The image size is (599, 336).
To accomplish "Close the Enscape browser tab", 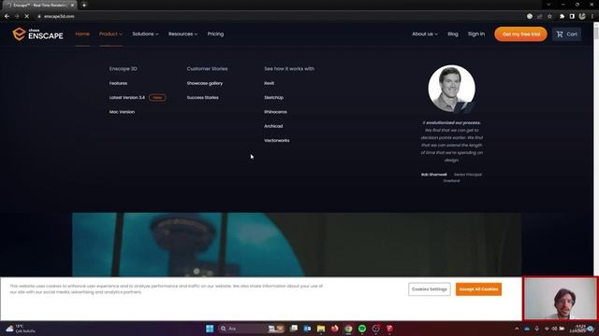I will point(73,5).
